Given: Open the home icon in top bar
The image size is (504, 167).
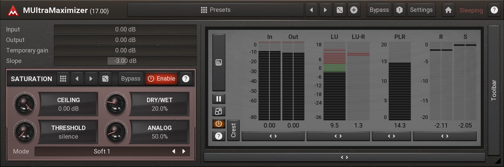Looking at the screenshot, I should pos(448,10).
